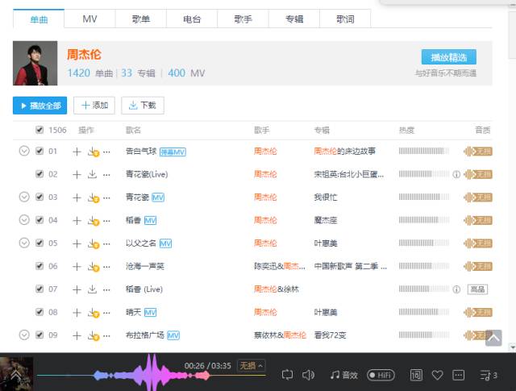
Task: Click info icon on 稻香 (Live) row
Action: (456, 289)
